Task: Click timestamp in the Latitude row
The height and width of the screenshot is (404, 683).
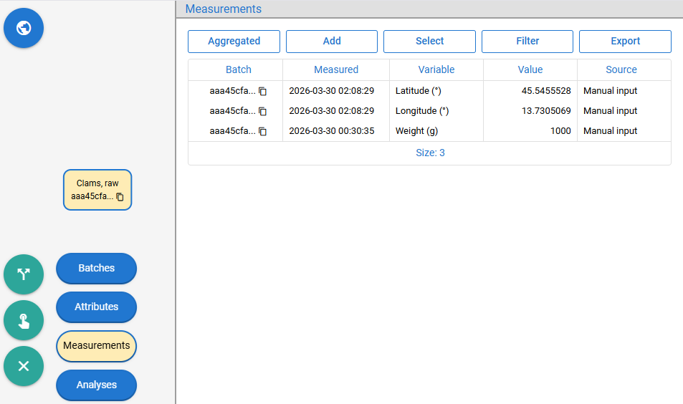Action: click(x=332, y=91)
